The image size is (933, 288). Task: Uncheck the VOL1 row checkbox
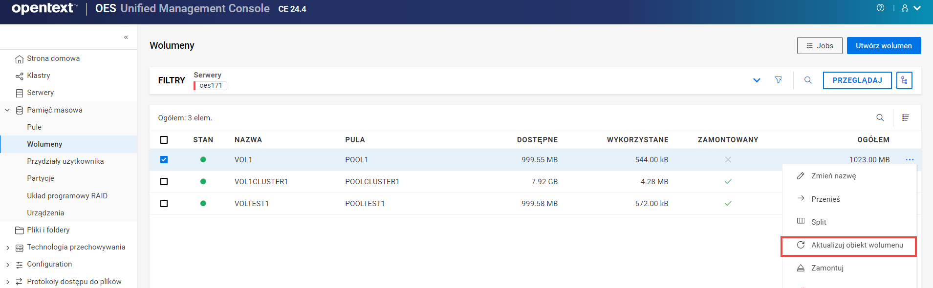click(164, 160)
